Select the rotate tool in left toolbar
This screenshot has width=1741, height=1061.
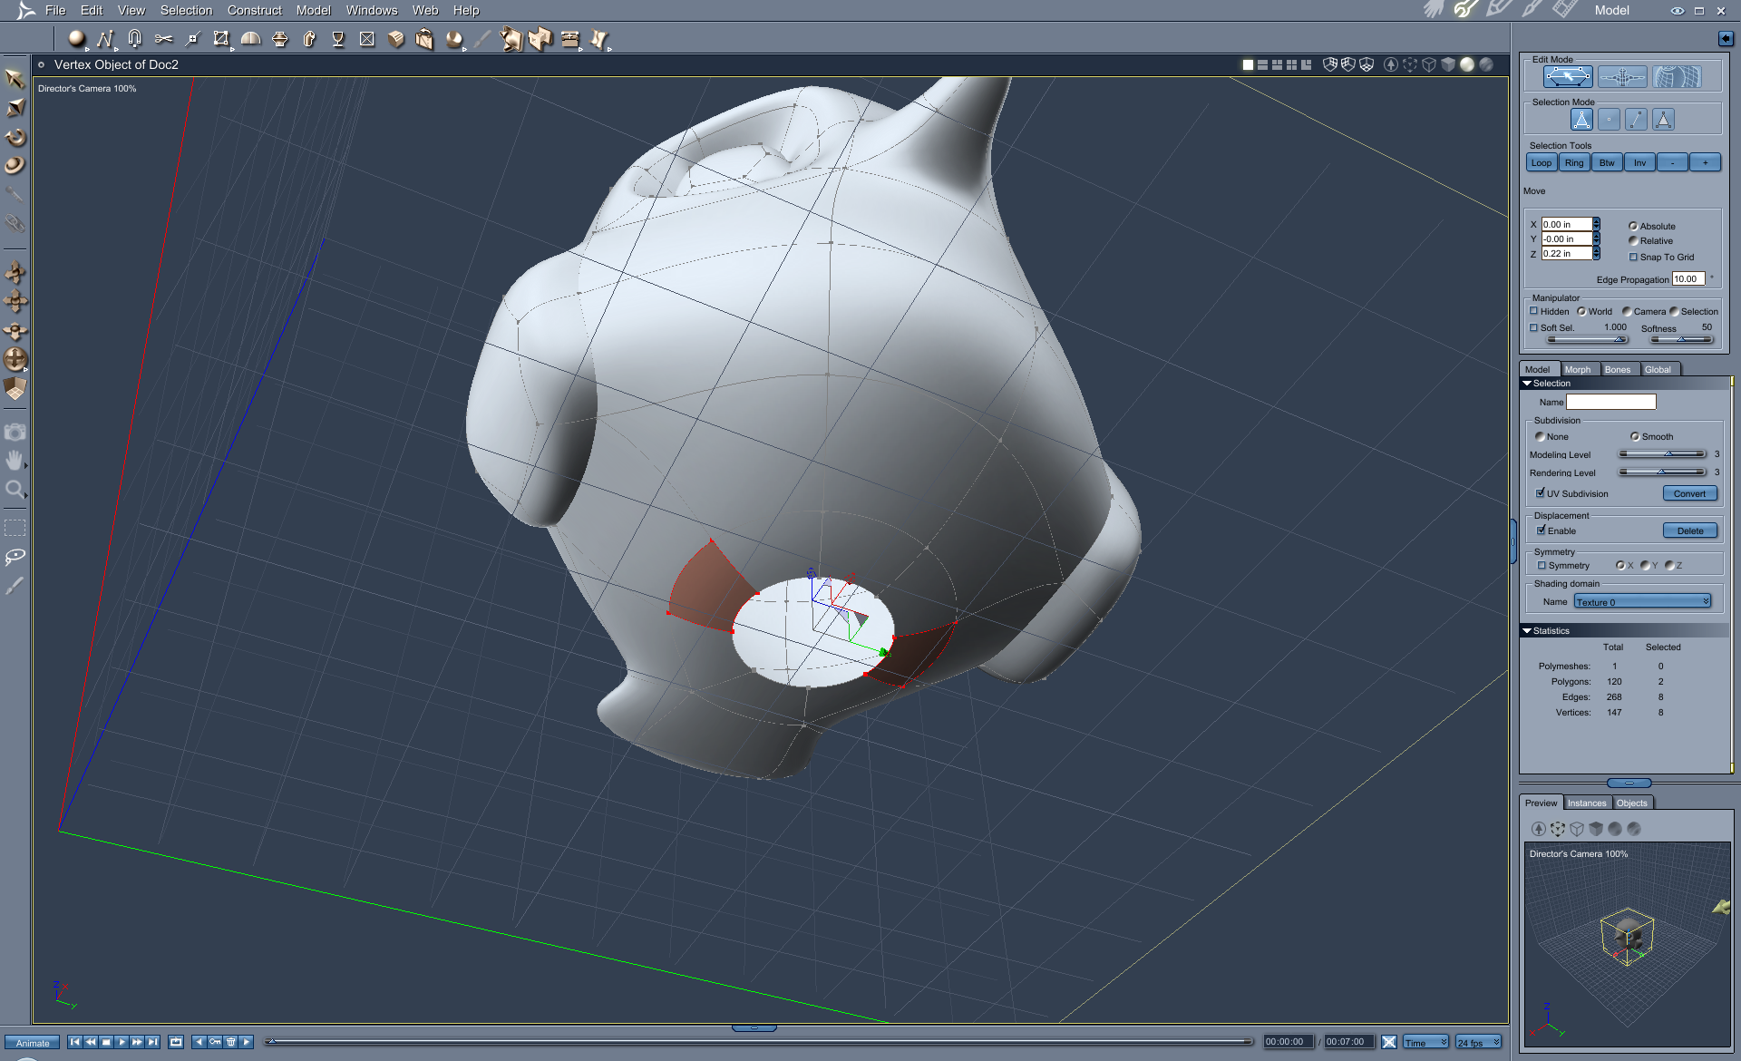click(15, 138)
